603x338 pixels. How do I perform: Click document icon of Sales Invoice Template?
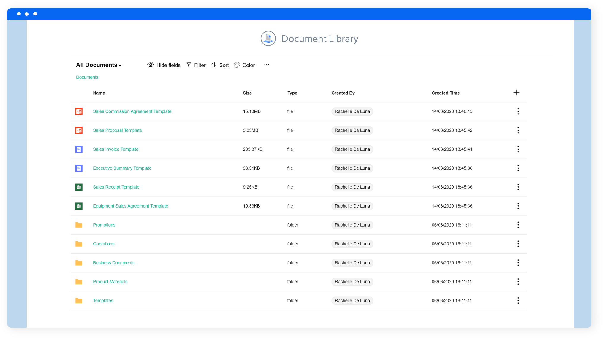pos(79,149)
